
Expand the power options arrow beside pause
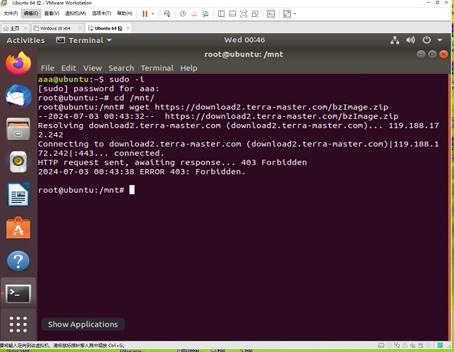point(153,13)
